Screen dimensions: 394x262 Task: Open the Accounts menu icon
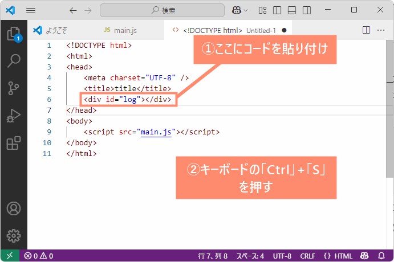coord(14,208)
